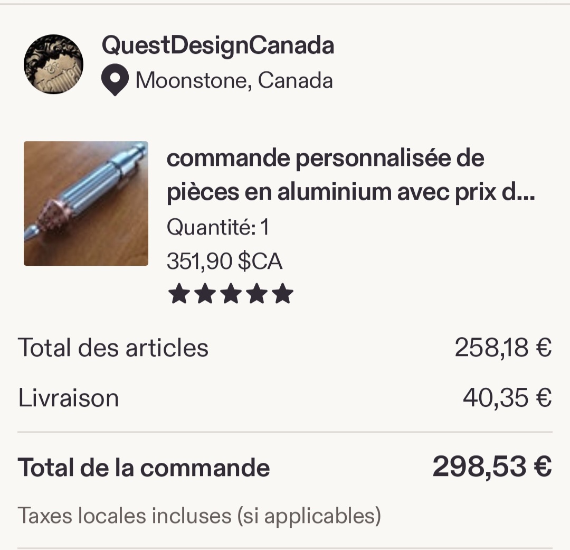Click the first rating star
The image size is (570, 550).
[178, 294]
